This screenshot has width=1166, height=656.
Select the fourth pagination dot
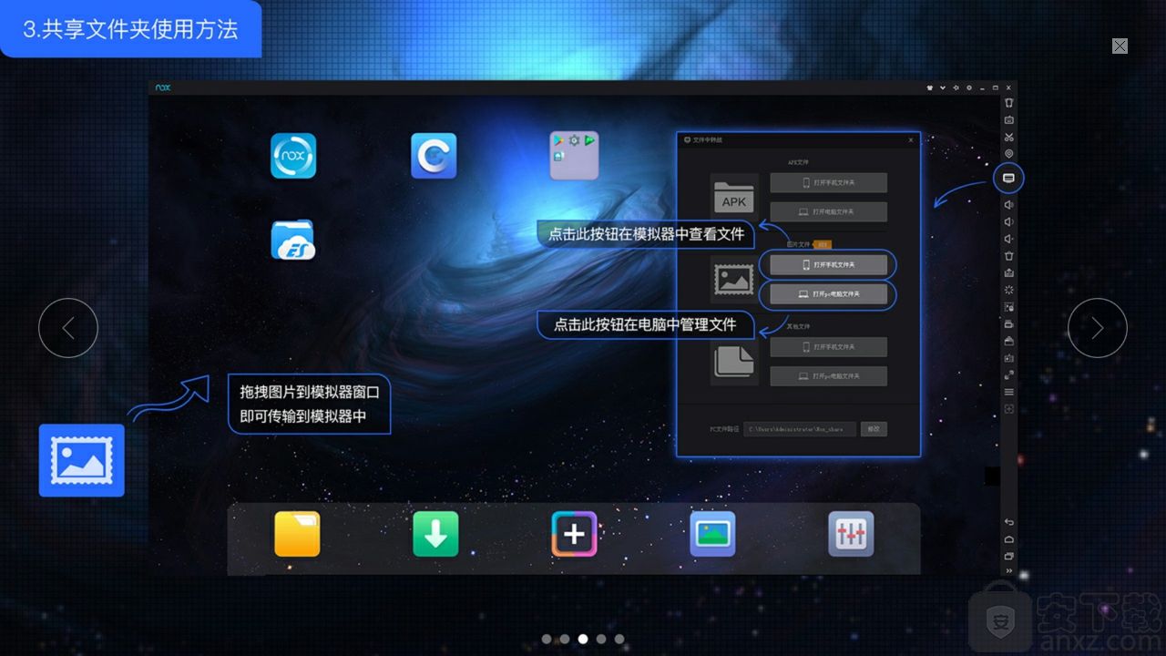tap(601, 639)
